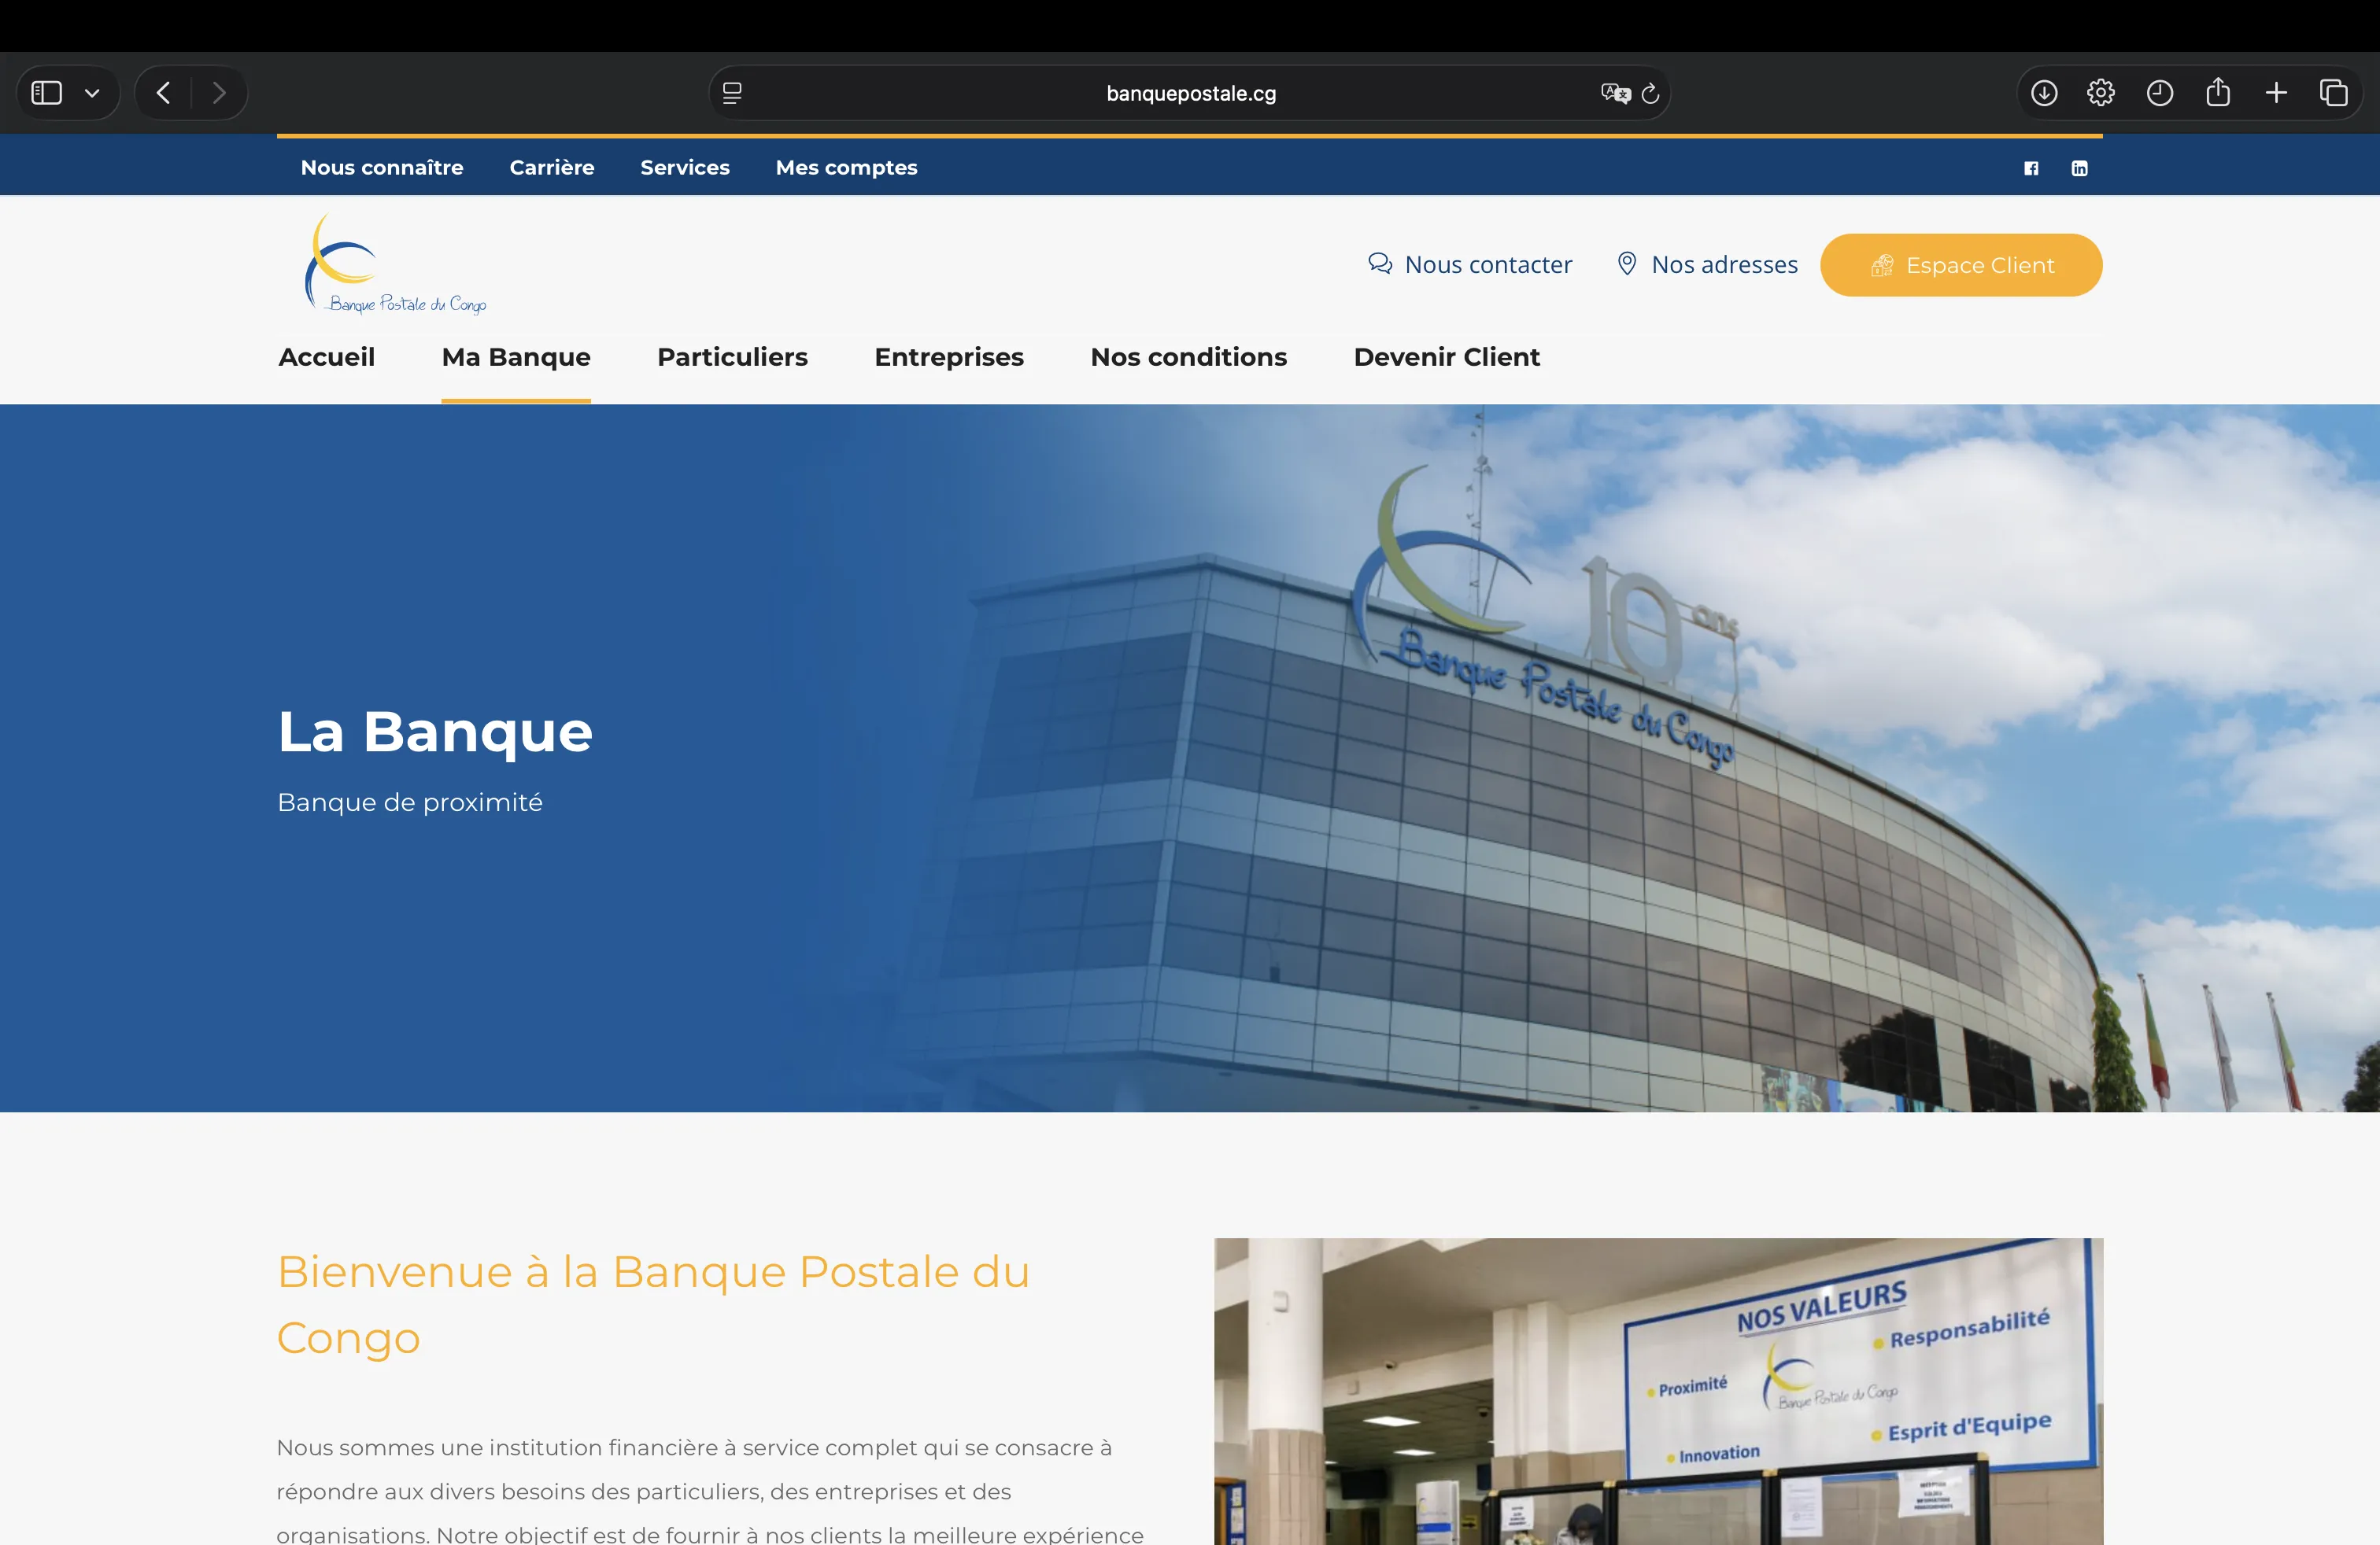Switch to the Ma Banque tab
2380x1545 pixels.
click(515, 357)
